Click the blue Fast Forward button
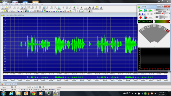The height and width of the screenshot is (96, 171). [144, 14]
